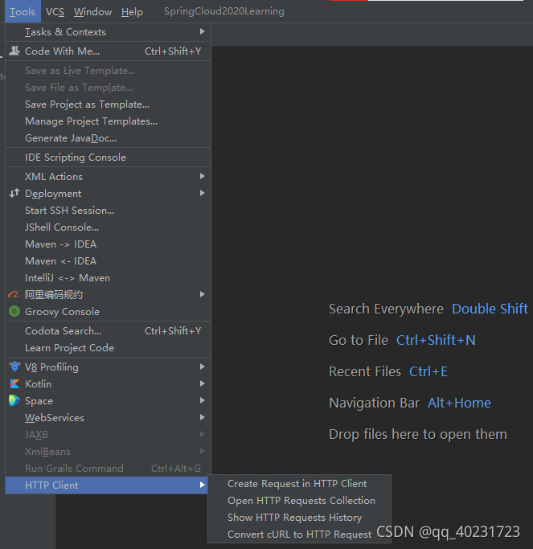Expand the Space submenu arrow
The image size is (533, 549).
tap(202, 400)
